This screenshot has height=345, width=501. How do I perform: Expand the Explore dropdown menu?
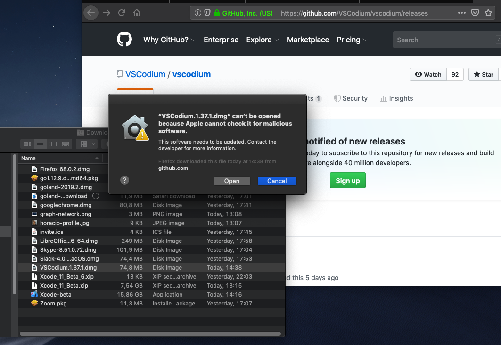click(263, 40)
